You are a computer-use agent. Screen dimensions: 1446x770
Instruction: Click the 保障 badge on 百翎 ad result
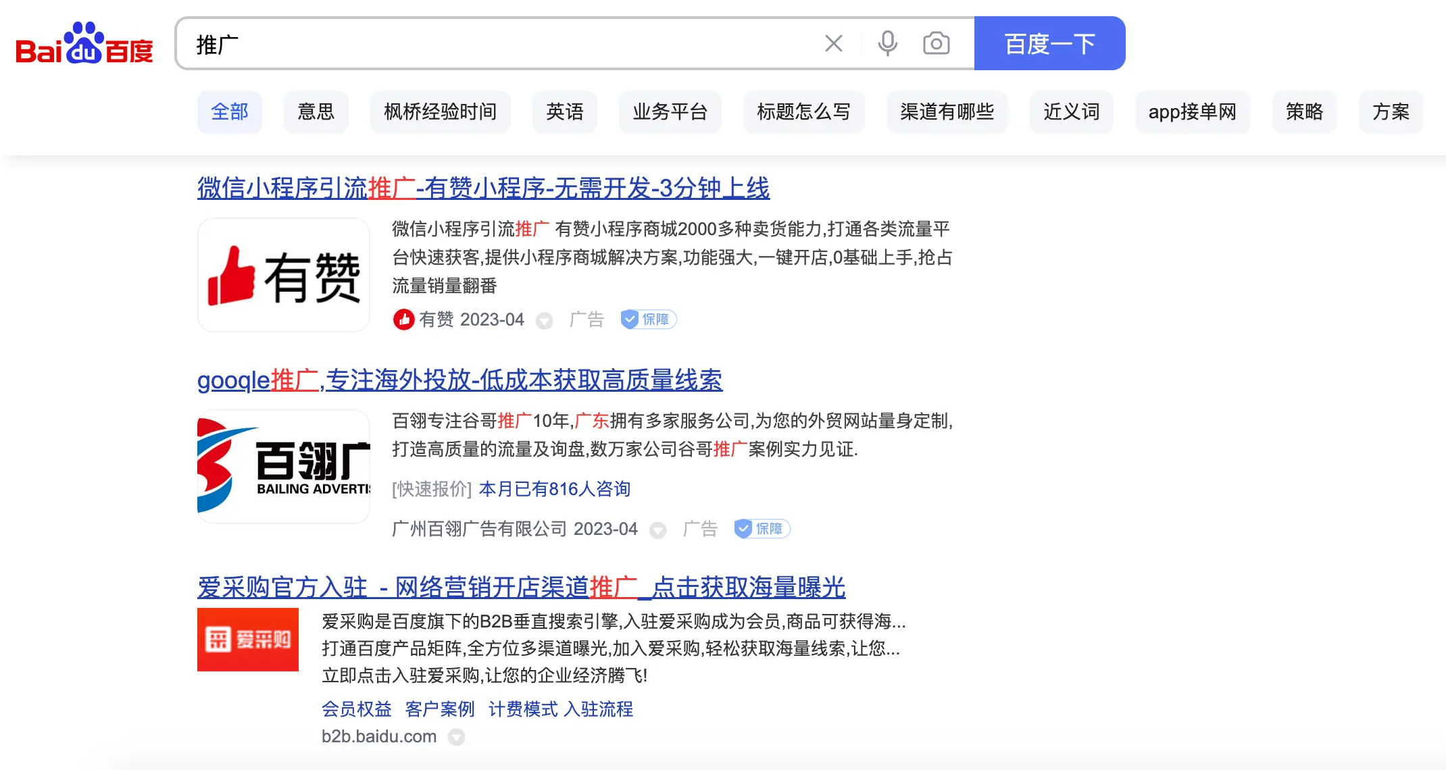pos(762,529)
